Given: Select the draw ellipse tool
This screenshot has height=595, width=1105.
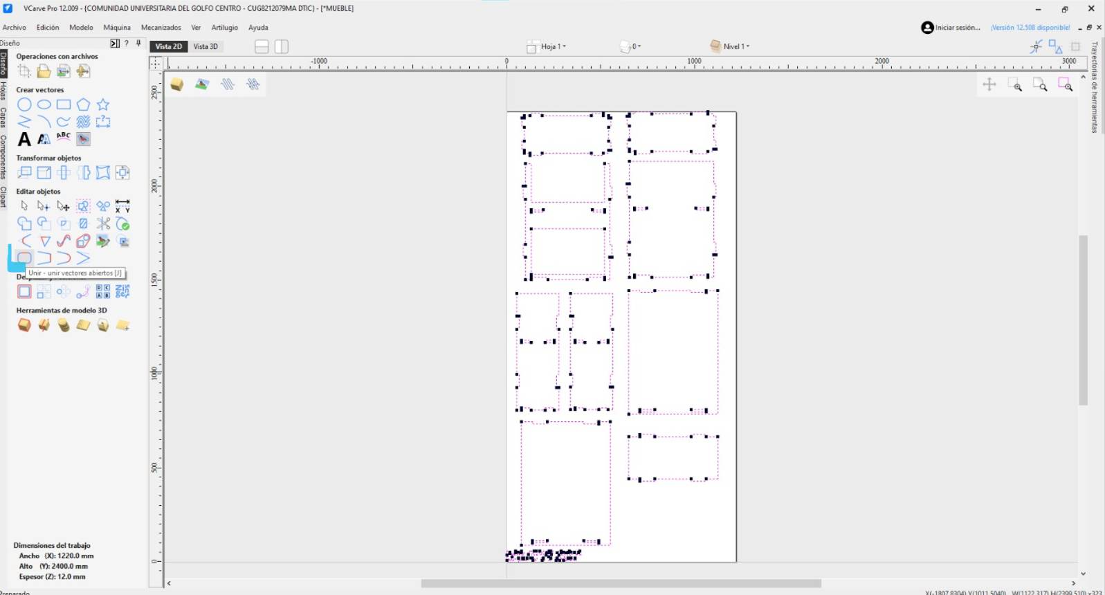Looking at the screenshot, I should coord(44,104).
